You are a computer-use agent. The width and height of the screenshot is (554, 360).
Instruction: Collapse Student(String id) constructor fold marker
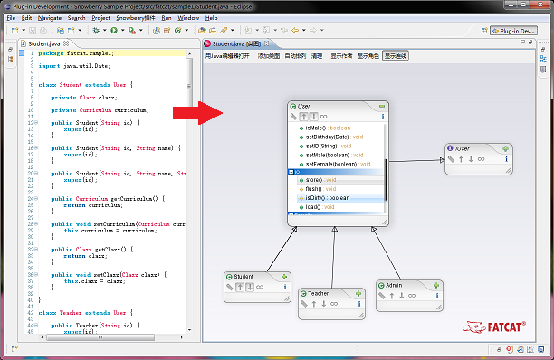[x=36, y=123]
